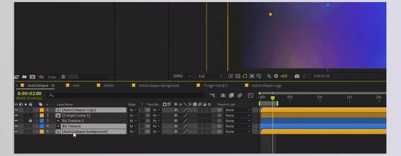The height and width of the screenshot is (156, 401).
Task: Expand the Tringal Comp 1 layer properties
Action: tap(37, 116)
